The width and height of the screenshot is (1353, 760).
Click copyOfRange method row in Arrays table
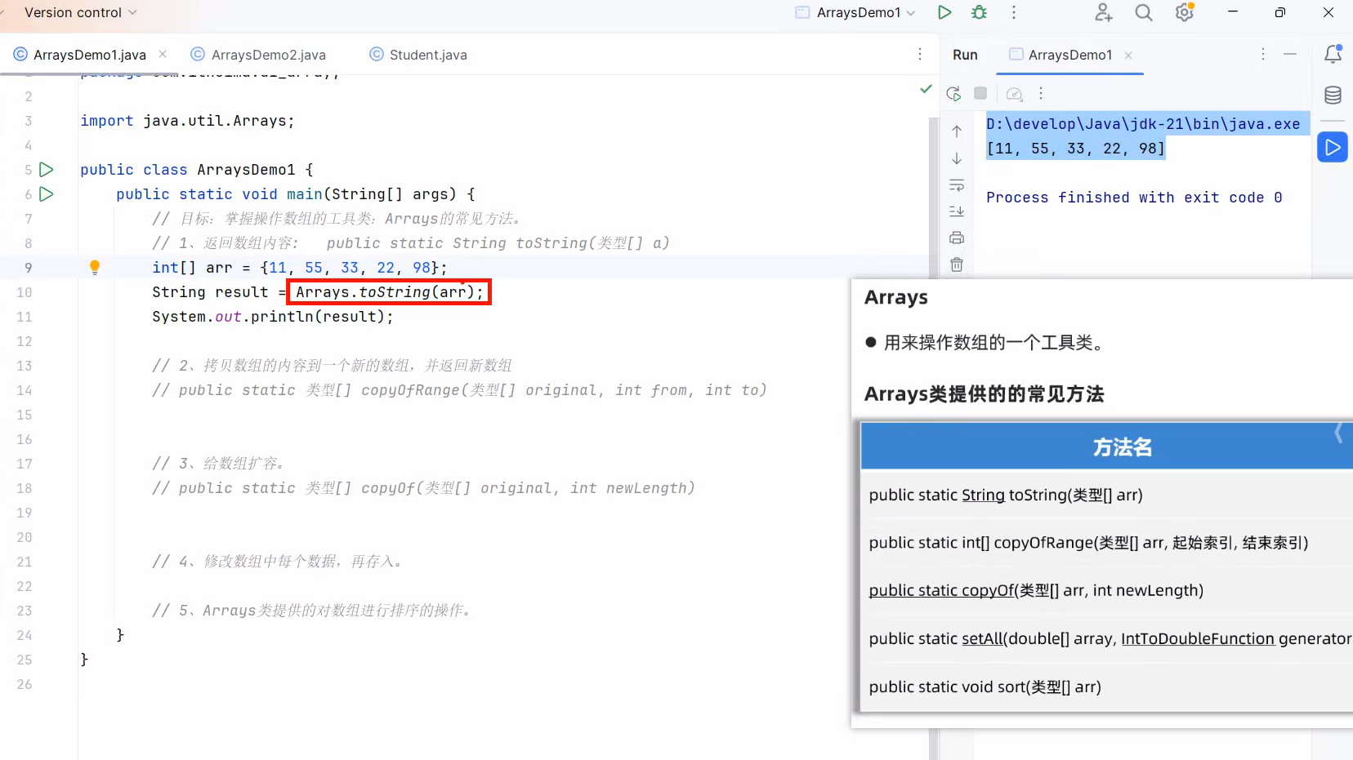(1107, 543)
